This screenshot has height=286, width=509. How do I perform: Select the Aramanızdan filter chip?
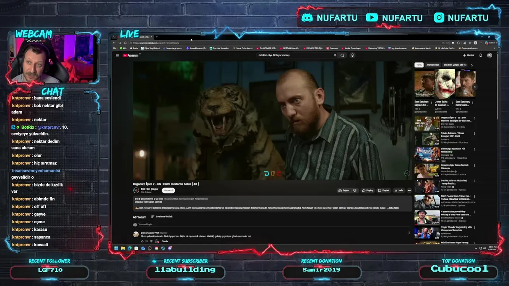tap(433, 65)
